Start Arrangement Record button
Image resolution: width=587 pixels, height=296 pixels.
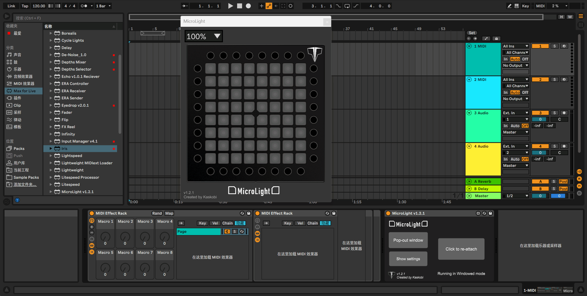point(248,6)
